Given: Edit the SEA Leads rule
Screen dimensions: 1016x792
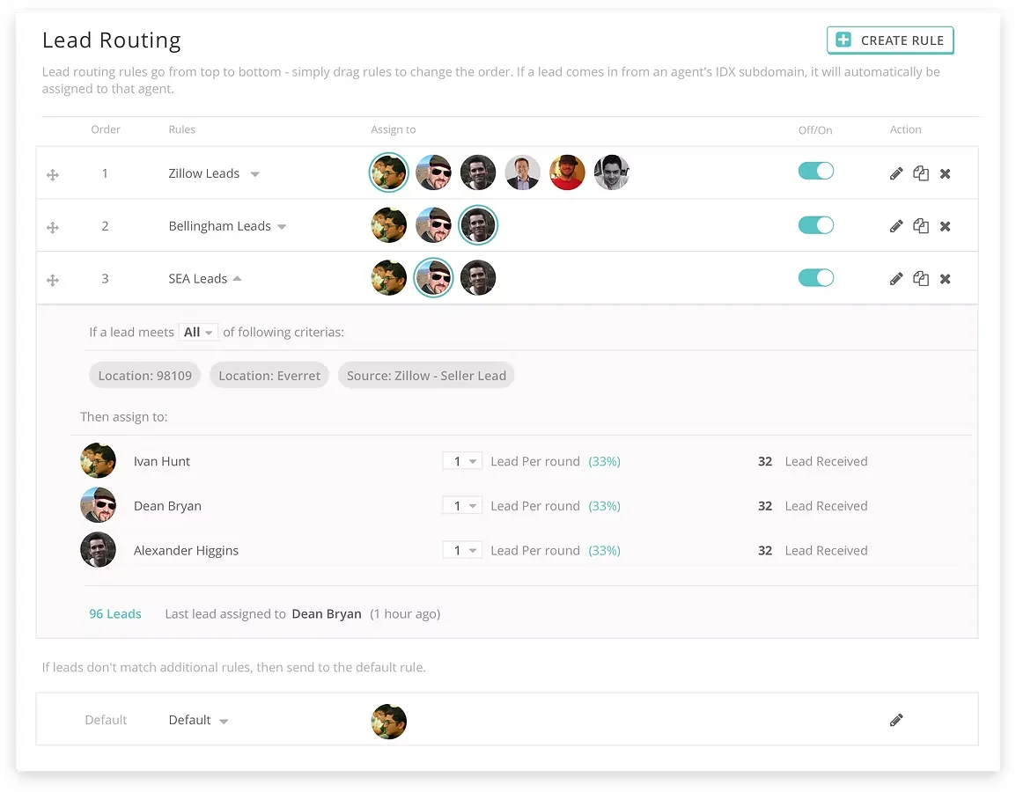Looking at the screenshot, I should 896,278.
